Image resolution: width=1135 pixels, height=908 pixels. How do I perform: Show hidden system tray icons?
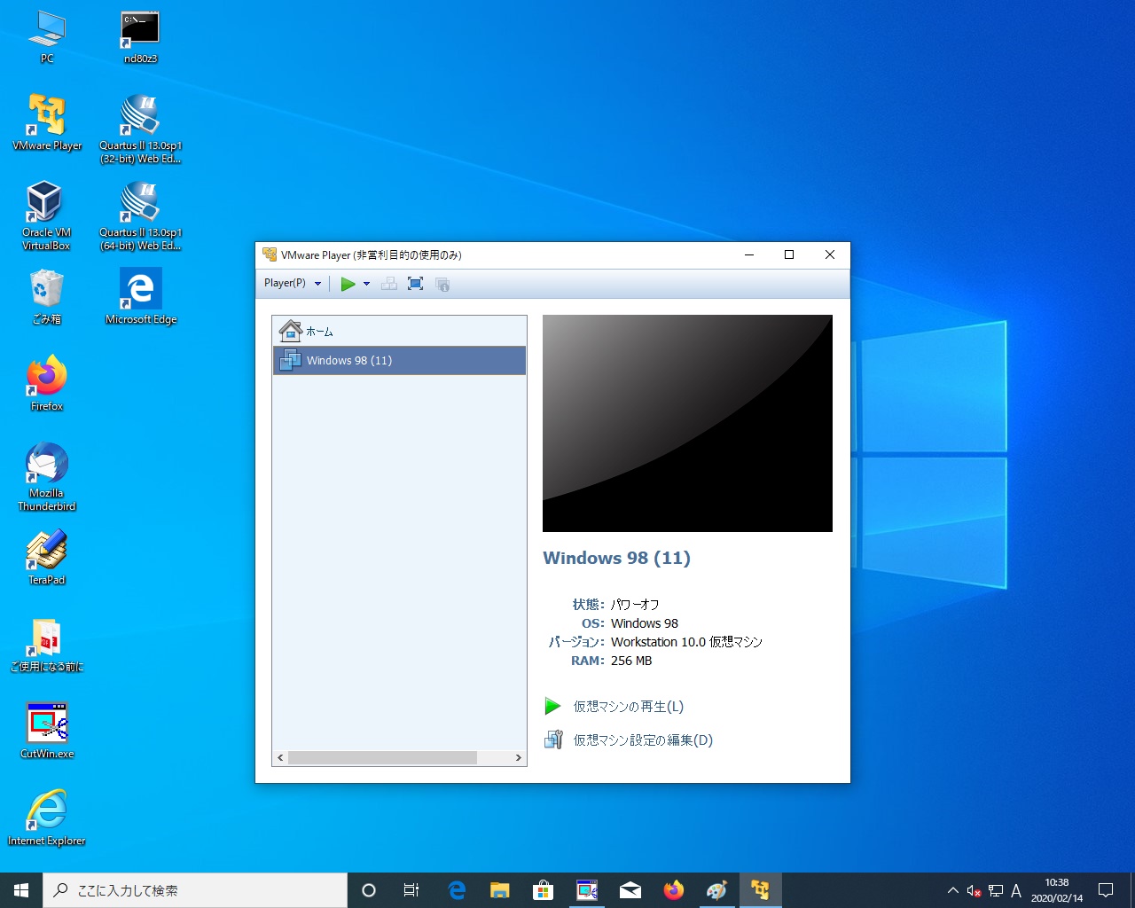(x=953, y=890)
